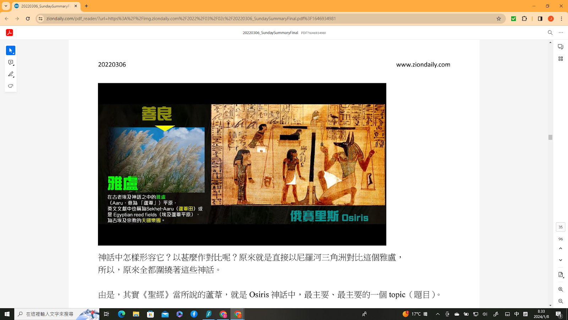Pick the pen drawing tool
The image size is (568, 320).
coord(11,74)
